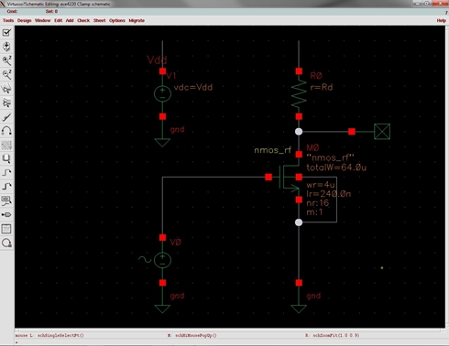Click the 'M0' instance name label
Viewport: 449px width, 346px height.
click(x=312, y=147)
